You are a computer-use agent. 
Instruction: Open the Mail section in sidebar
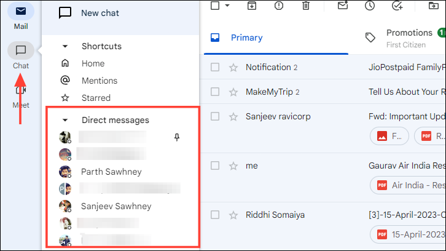[21, 17]
